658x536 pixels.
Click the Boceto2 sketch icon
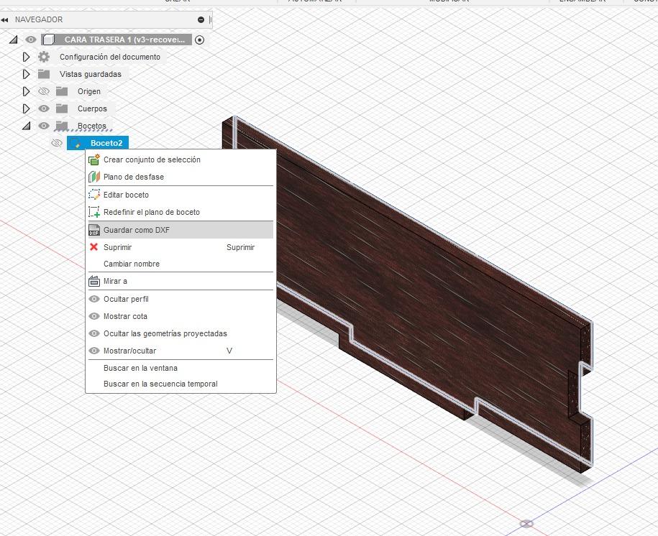pyautogui.click(x=76, y=143)
